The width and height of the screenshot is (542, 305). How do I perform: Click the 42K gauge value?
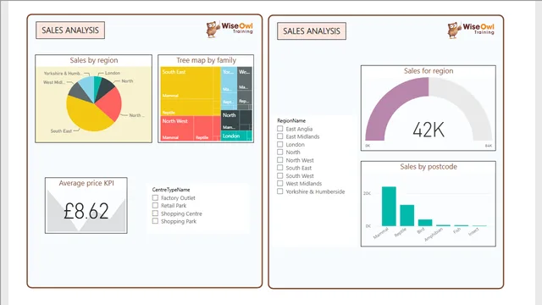point(429,130)
